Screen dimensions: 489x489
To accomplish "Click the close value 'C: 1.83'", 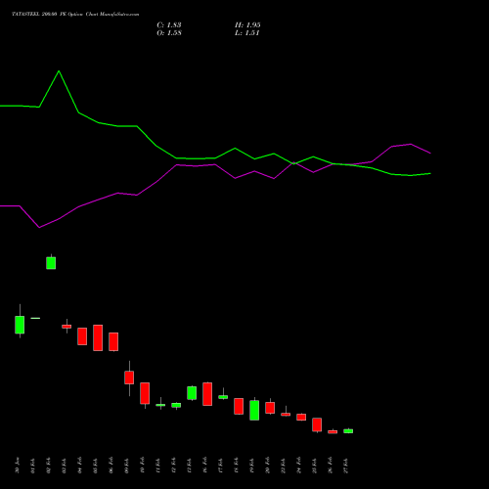I will pos(169,25).
